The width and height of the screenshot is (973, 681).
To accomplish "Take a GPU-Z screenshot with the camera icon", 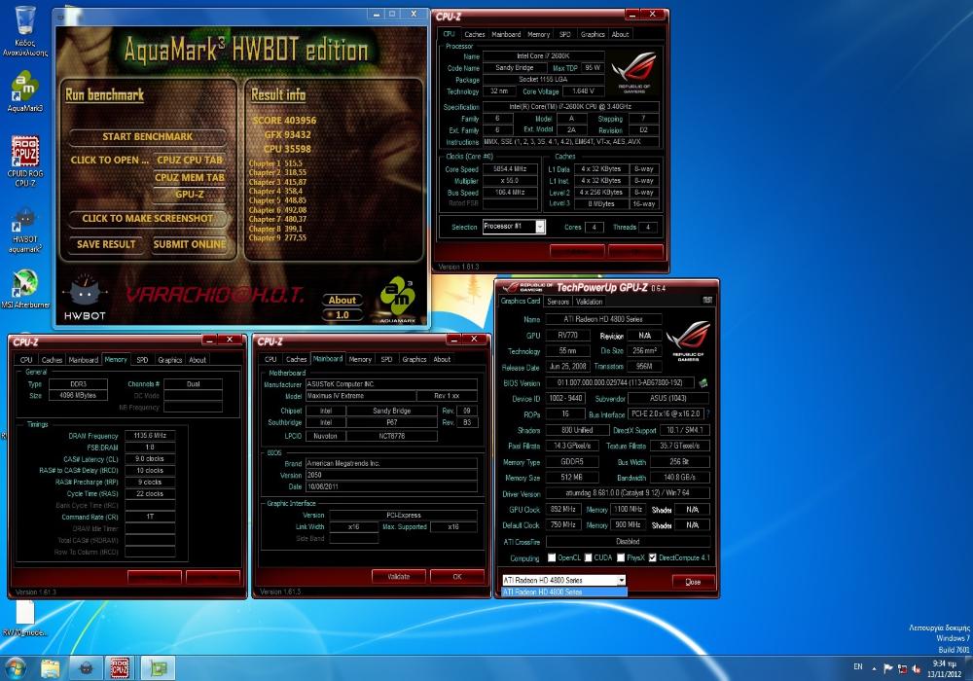I will (706, 301).
